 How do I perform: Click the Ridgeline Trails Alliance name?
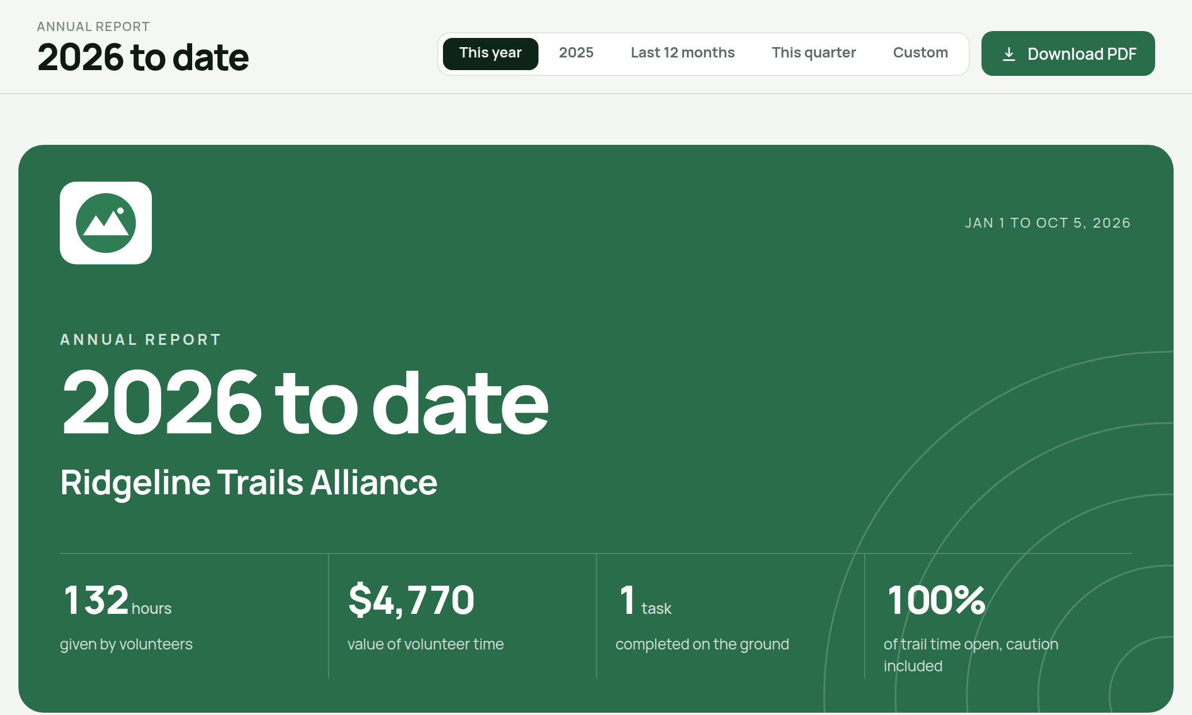tap(249, 482)
